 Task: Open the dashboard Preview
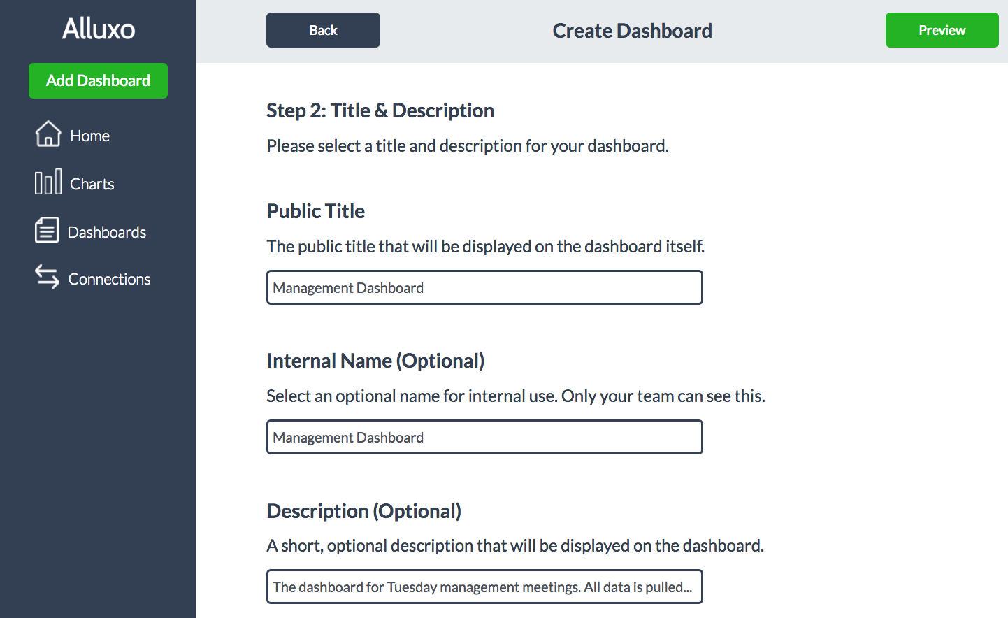tap(942, 30)
